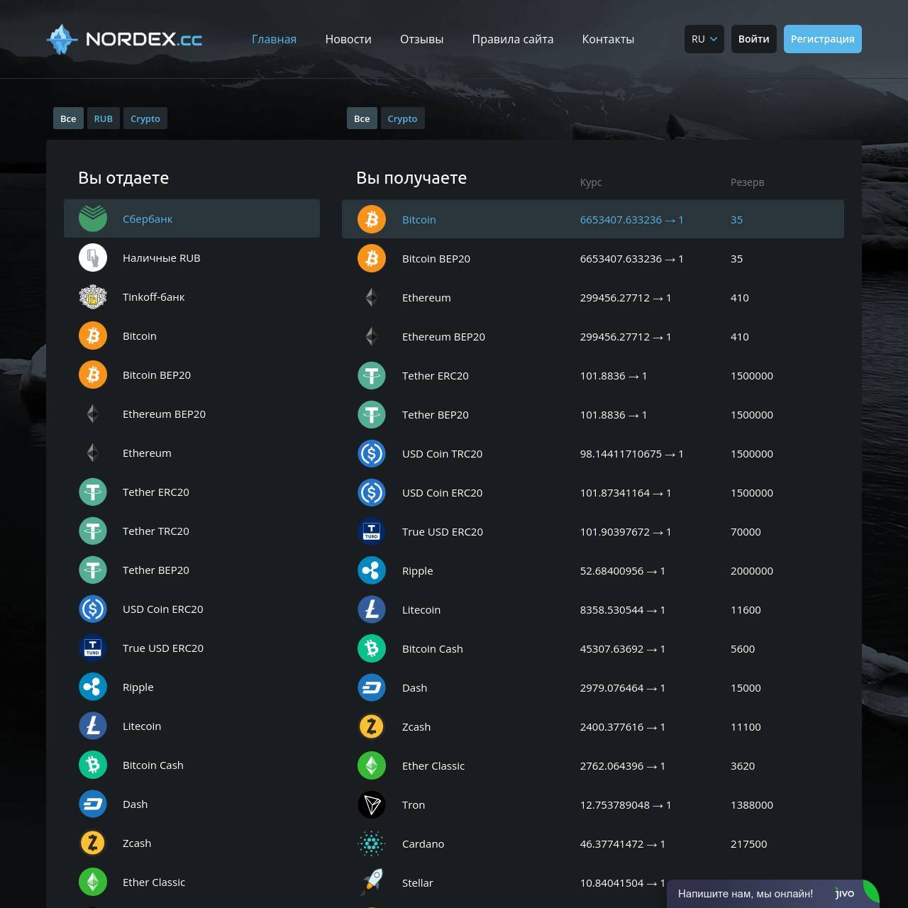Click Cardano reserve value 217500
908x908 pixels.
coord(749,843)
